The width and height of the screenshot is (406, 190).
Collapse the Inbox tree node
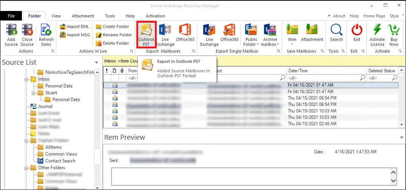[26, 79]
